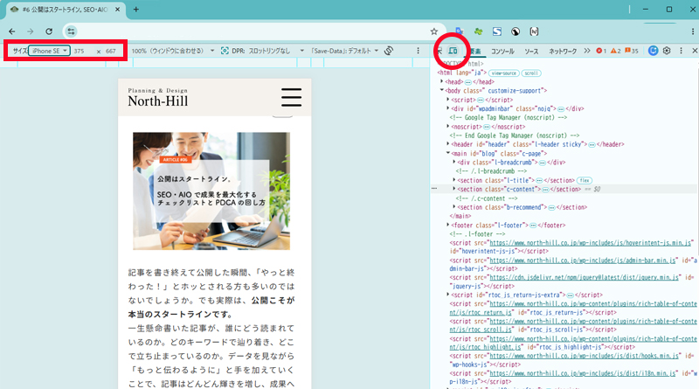Open the blue S extension icon
699x389 pixels.
click(497, 31)
